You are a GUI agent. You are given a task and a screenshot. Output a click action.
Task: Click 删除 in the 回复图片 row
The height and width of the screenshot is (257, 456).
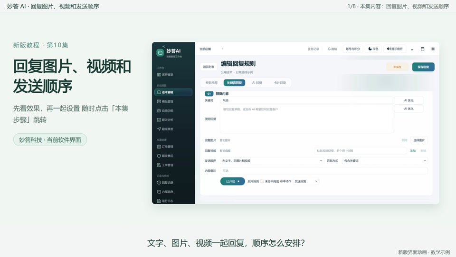pyautogui.click(x=405, y=140)
